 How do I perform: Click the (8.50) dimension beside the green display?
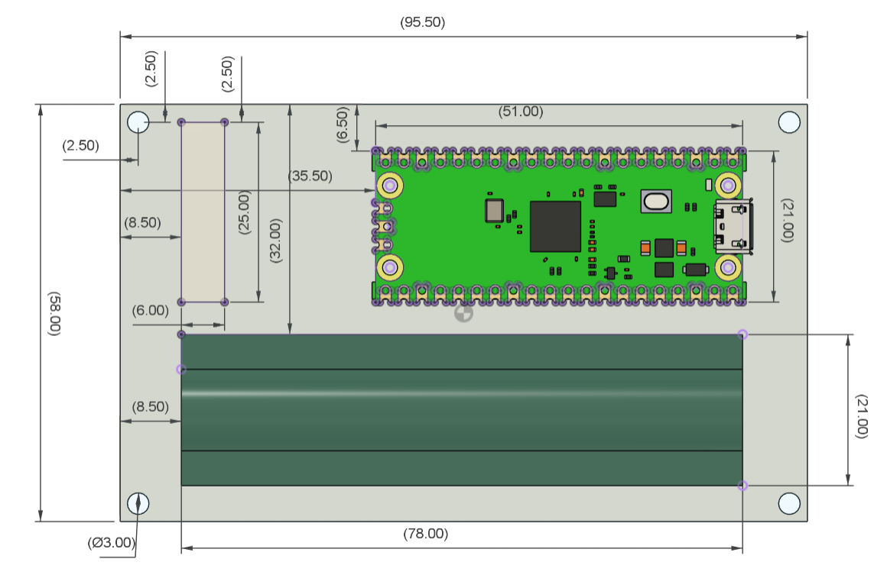point(151,406)
